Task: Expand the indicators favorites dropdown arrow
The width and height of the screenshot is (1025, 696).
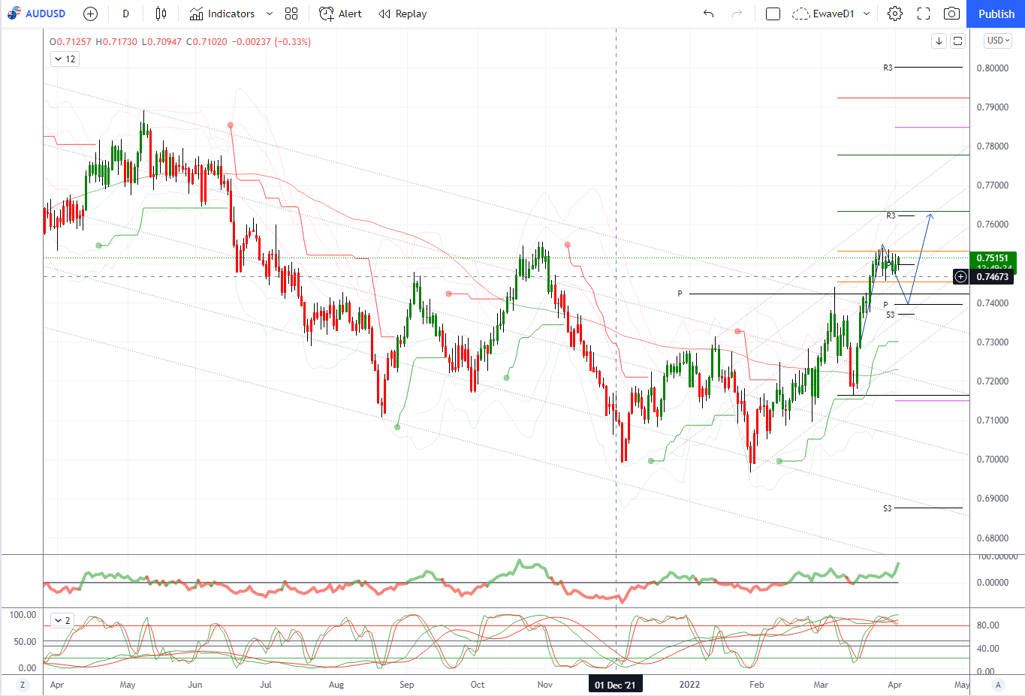Action: [x=270, y=14]
